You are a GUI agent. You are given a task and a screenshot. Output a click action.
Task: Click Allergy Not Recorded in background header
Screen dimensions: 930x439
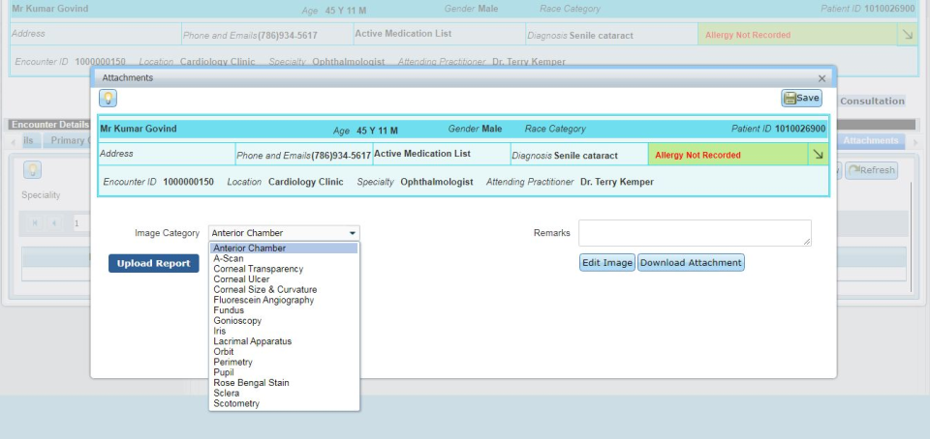coord(747,35)
